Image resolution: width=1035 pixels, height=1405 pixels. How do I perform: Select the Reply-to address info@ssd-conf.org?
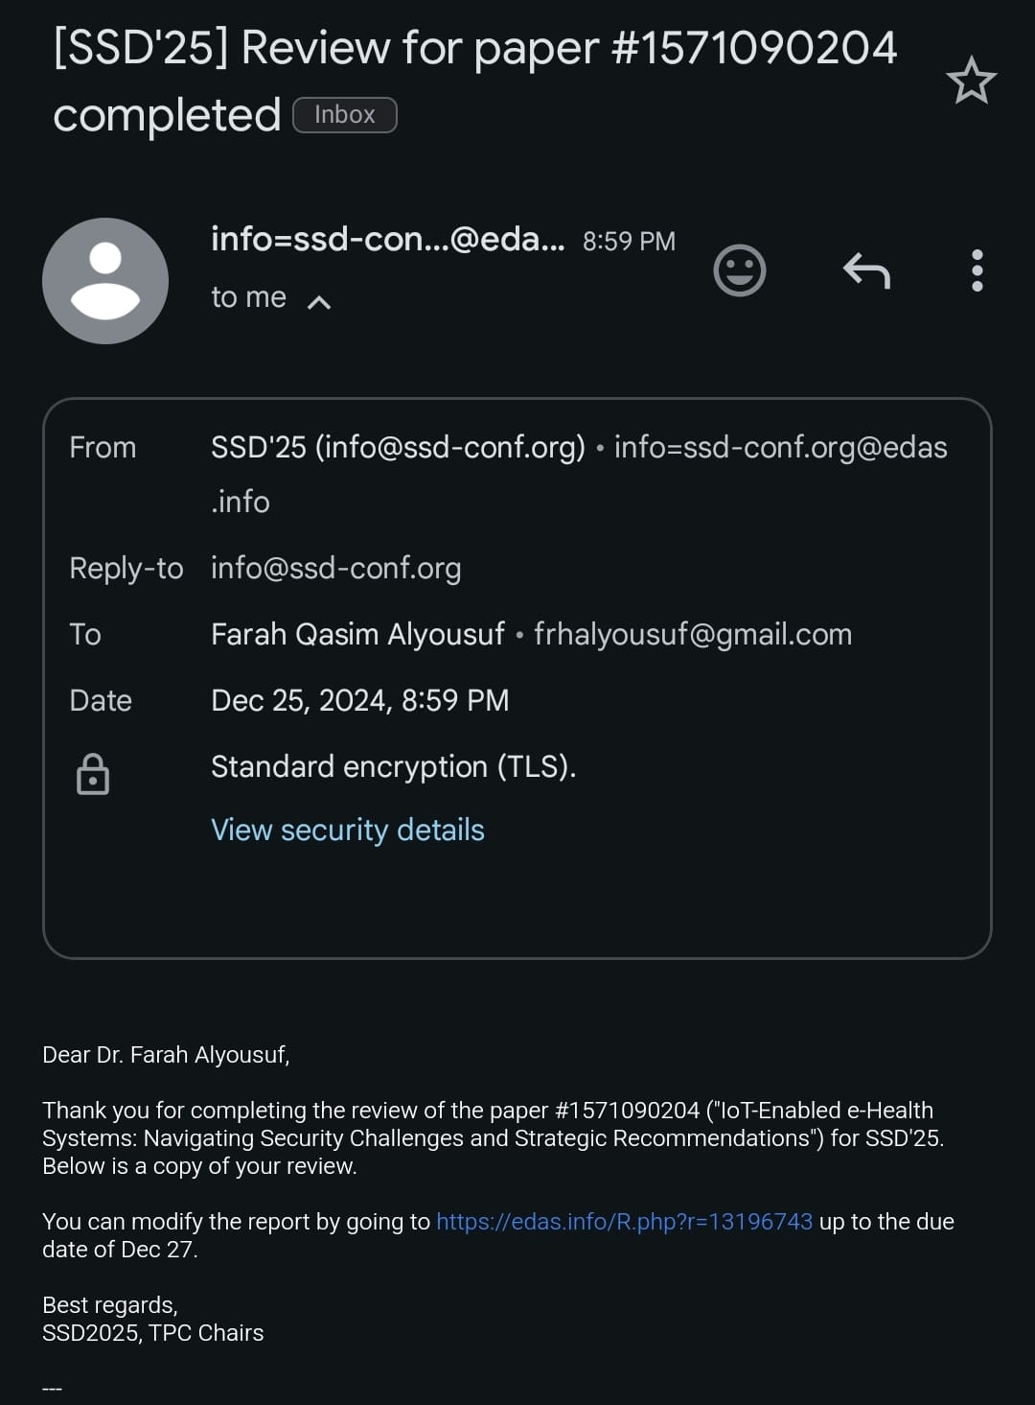click(336, 568)
